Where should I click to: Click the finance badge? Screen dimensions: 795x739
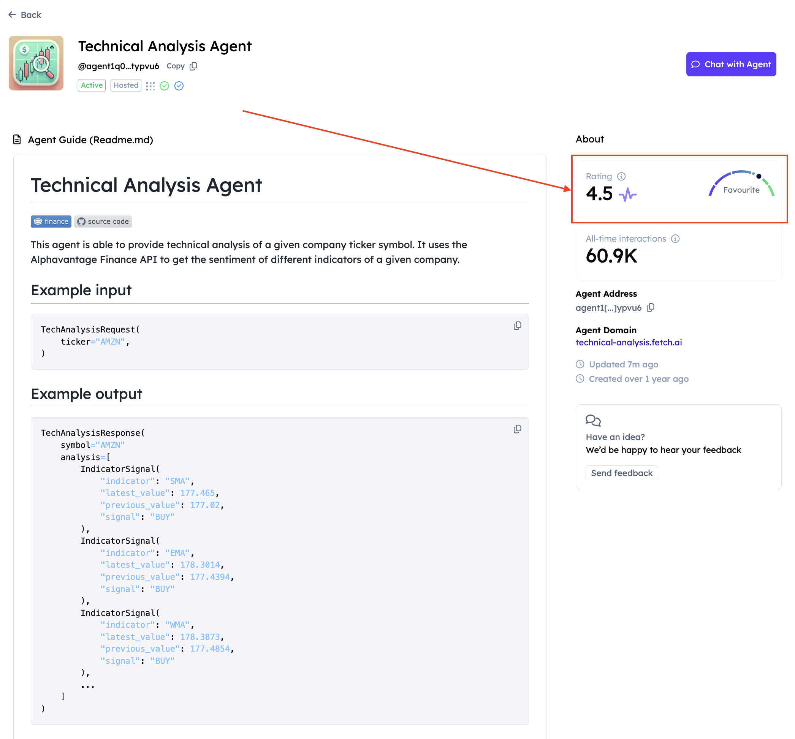click(51, 222)
